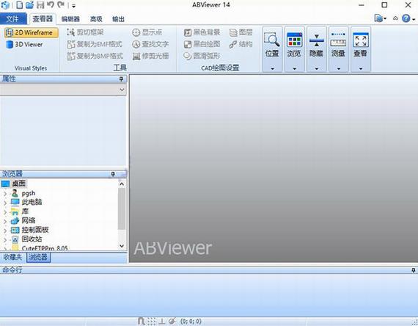Collapse the ribbon with the caret icon
Viewport: 418px width, 326px height.
tap(395, 18)
